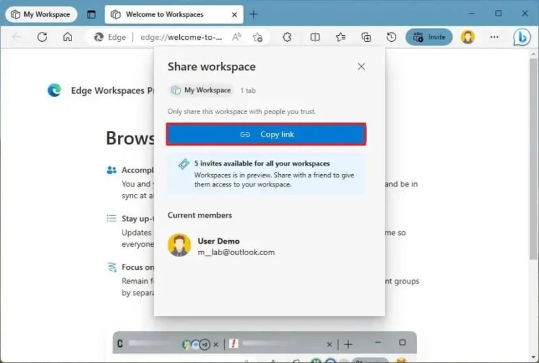
Task: Open Settings and more ellipsis menu
Action: coord(495,37)
